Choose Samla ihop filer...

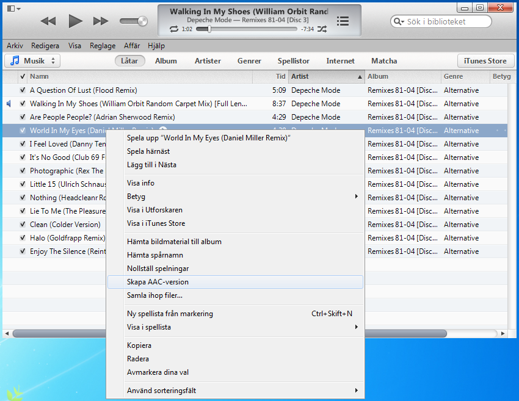tap(235, 295)
